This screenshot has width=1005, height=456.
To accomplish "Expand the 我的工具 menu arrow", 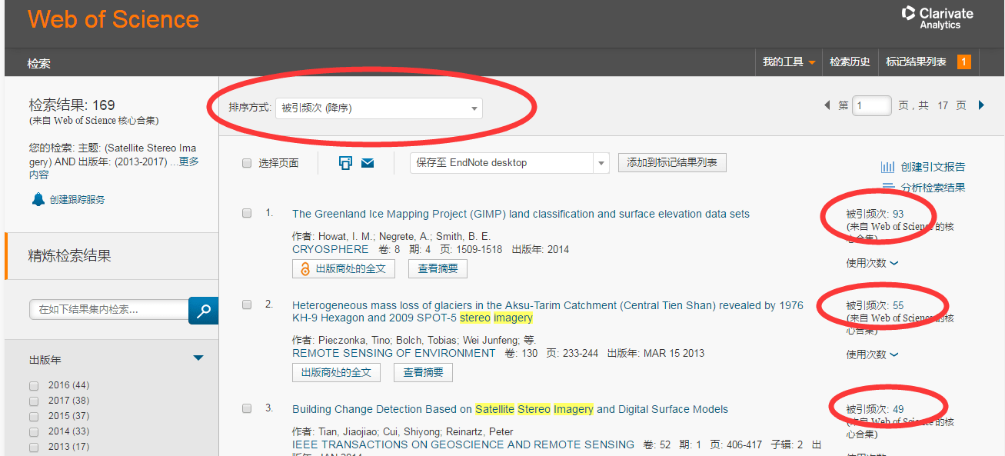I will (x=811, y=63).
